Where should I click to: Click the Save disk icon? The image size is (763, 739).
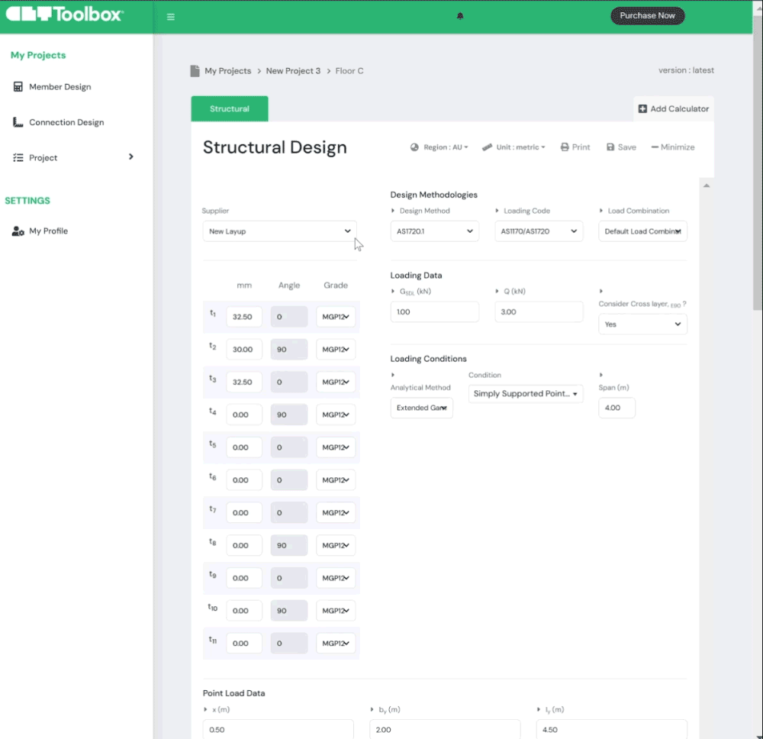point(611,147)
